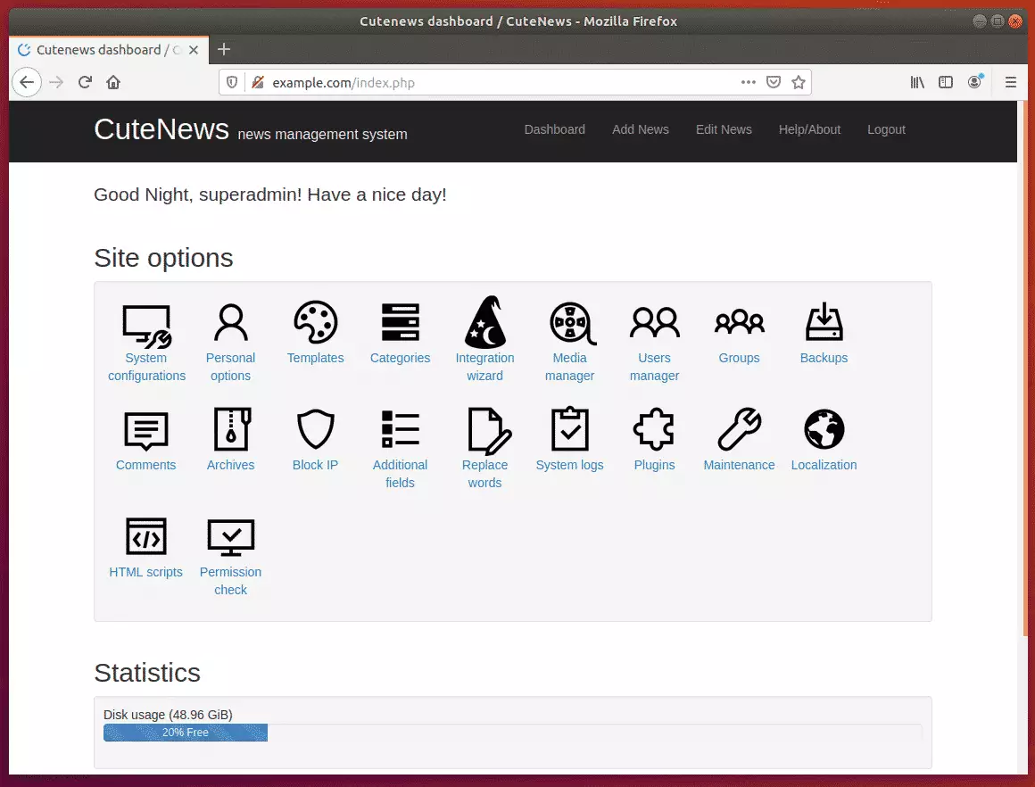Follow the System configurations text link
This screenshot has width=1035, height=787.
[146, 367]
